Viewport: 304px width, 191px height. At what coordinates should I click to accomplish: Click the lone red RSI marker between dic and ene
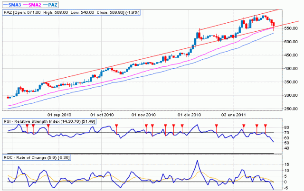217,126
